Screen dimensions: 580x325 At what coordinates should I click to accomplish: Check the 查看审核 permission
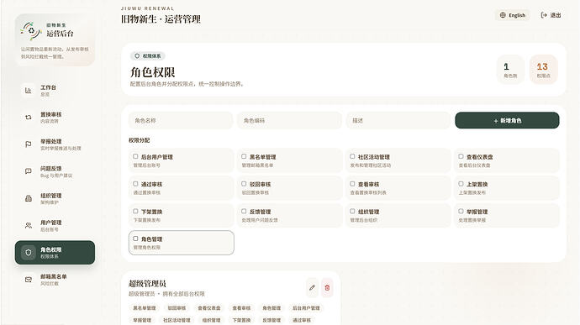point(352,184)
